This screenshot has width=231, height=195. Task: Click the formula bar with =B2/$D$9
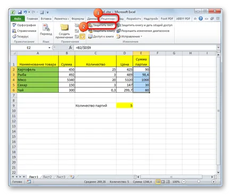tap(145, 47)
